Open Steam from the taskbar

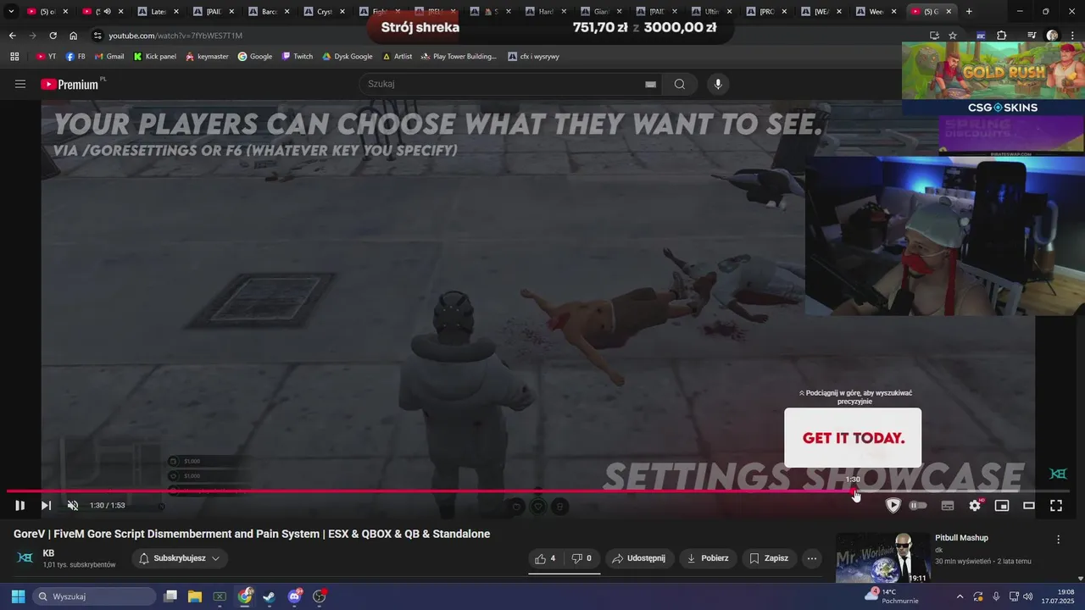270,596
